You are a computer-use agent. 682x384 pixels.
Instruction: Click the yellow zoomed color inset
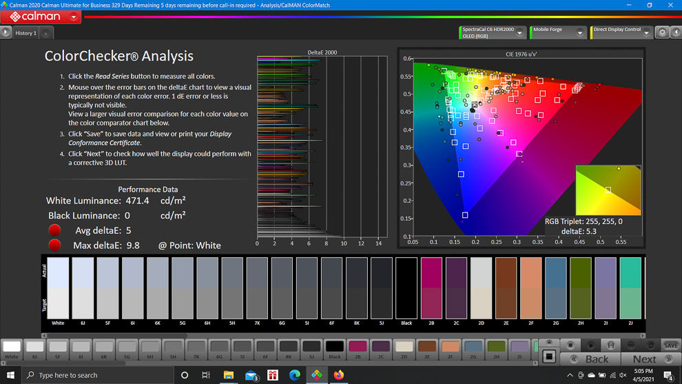pyautogui.click(x=608, y=190)
